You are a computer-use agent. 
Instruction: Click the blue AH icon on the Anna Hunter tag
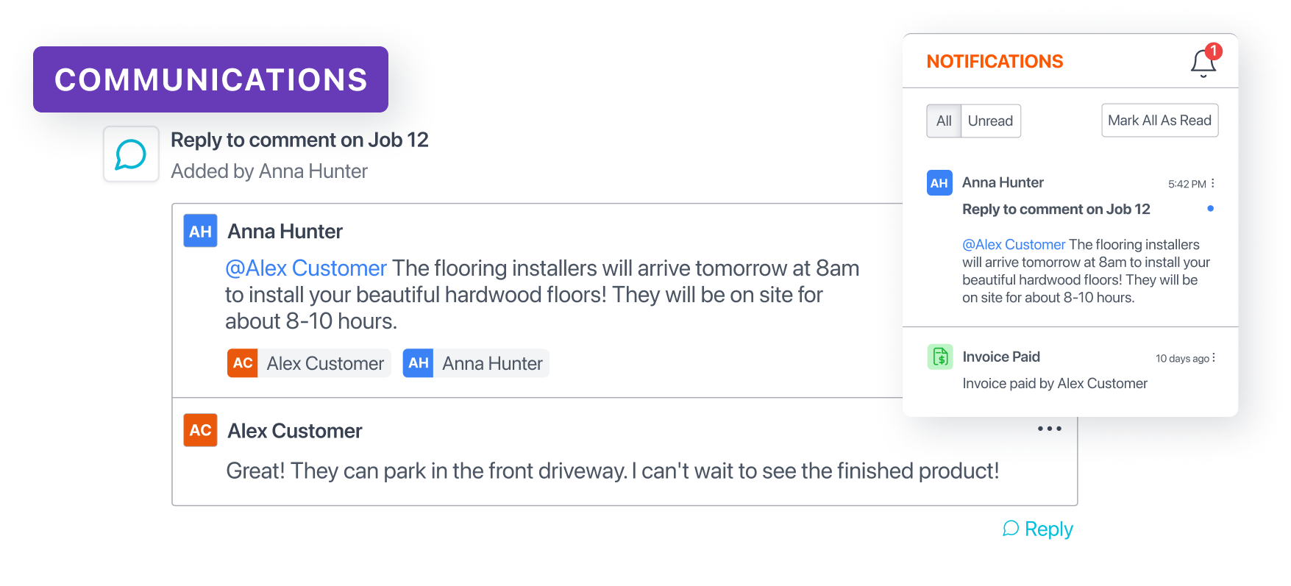418,363
